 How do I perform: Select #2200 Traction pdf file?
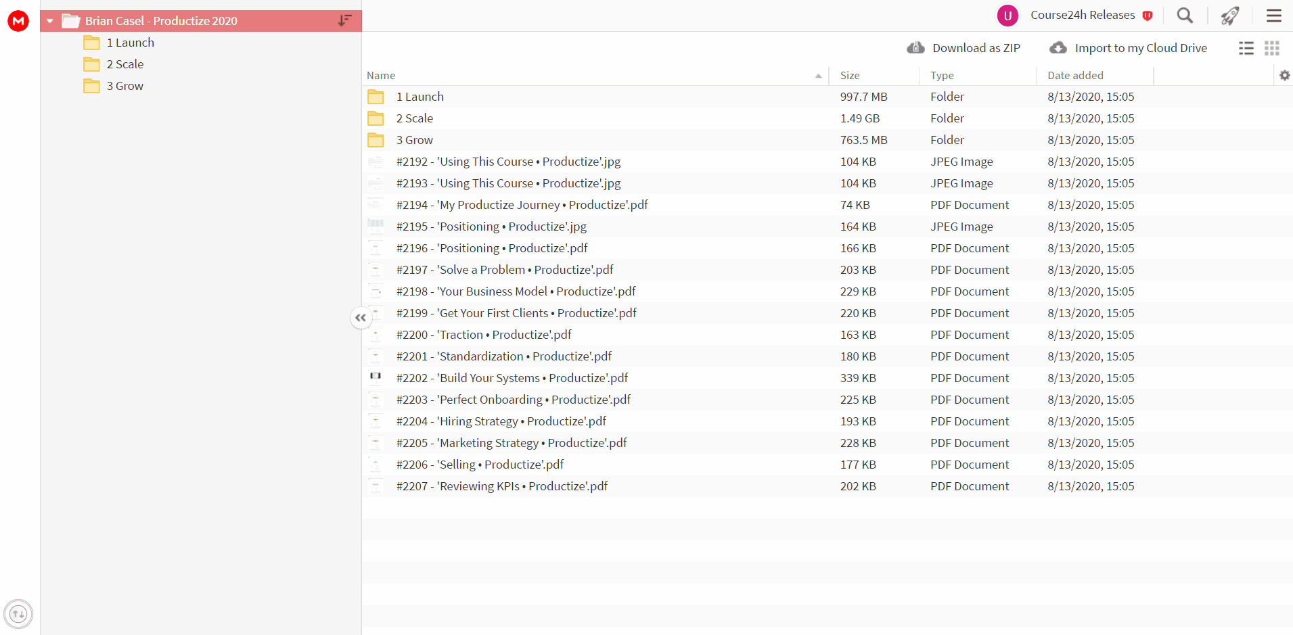click(x=484, y=335)
